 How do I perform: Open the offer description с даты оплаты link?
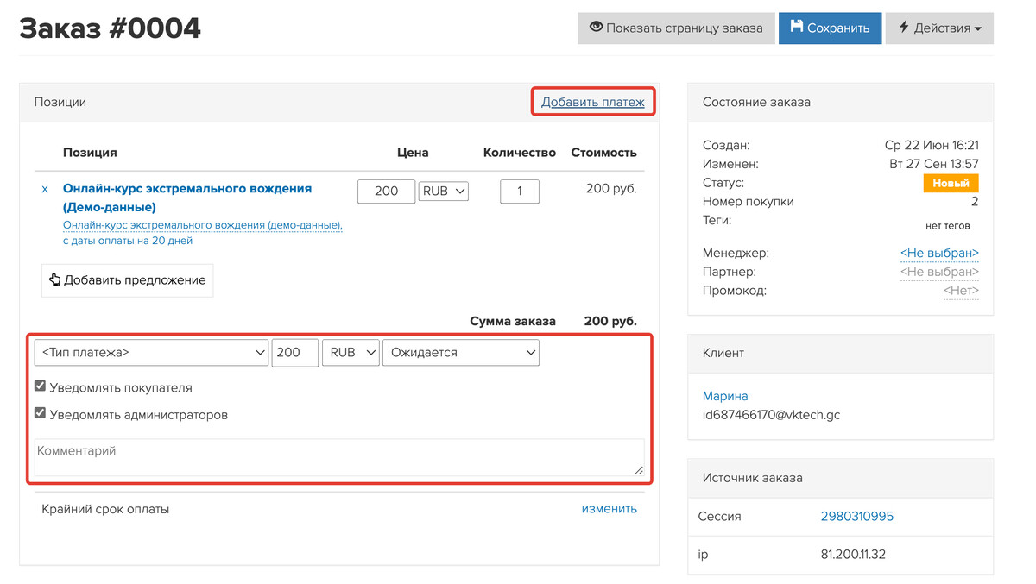[x=203, y=233]
